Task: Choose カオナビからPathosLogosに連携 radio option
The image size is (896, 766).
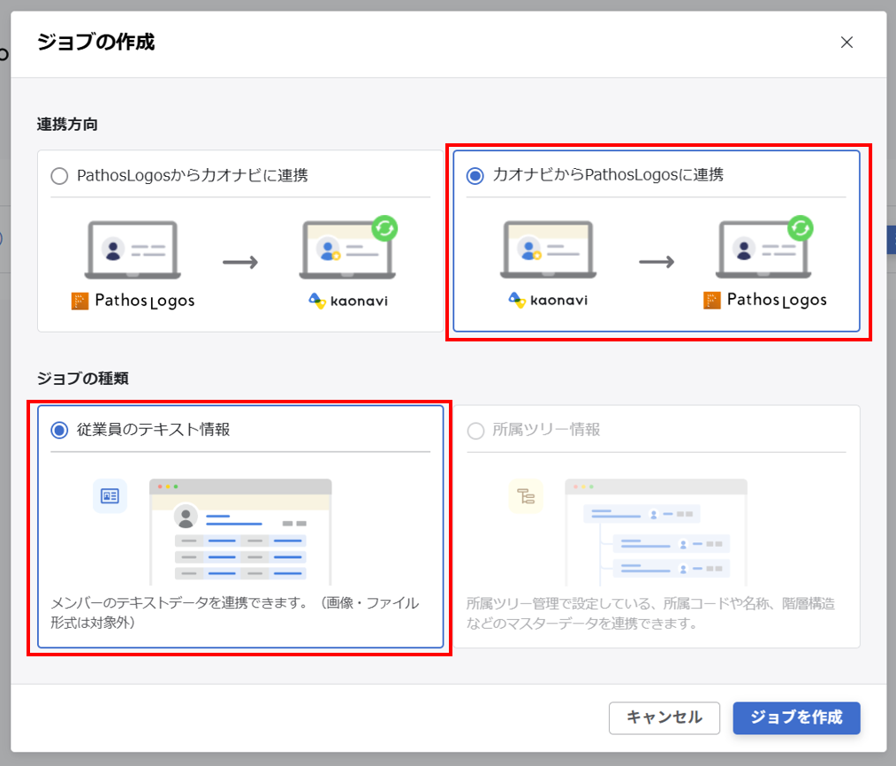Action: (475, 176)
